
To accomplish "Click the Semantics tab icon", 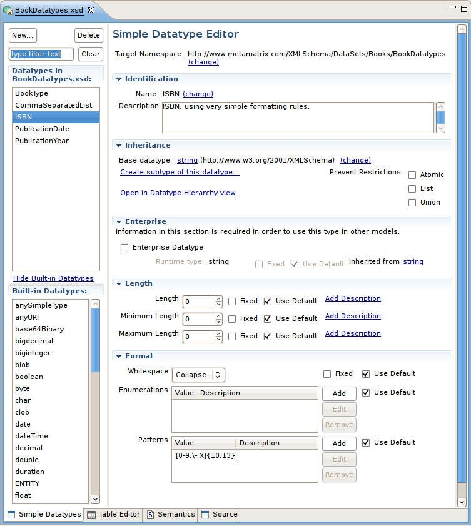I will click(151, 515).
